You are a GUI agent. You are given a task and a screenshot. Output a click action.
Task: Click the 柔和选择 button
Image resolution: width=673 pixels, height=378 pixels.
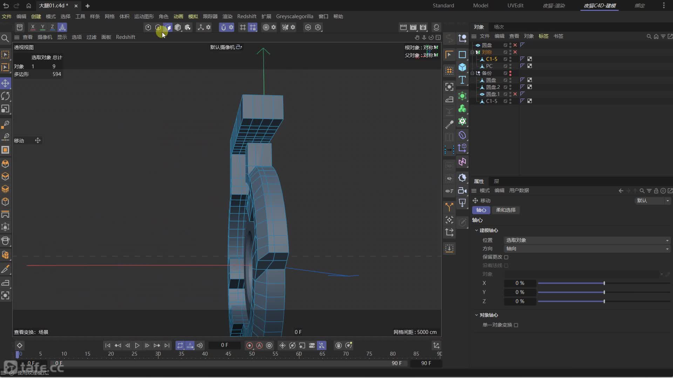pos(505,210)
